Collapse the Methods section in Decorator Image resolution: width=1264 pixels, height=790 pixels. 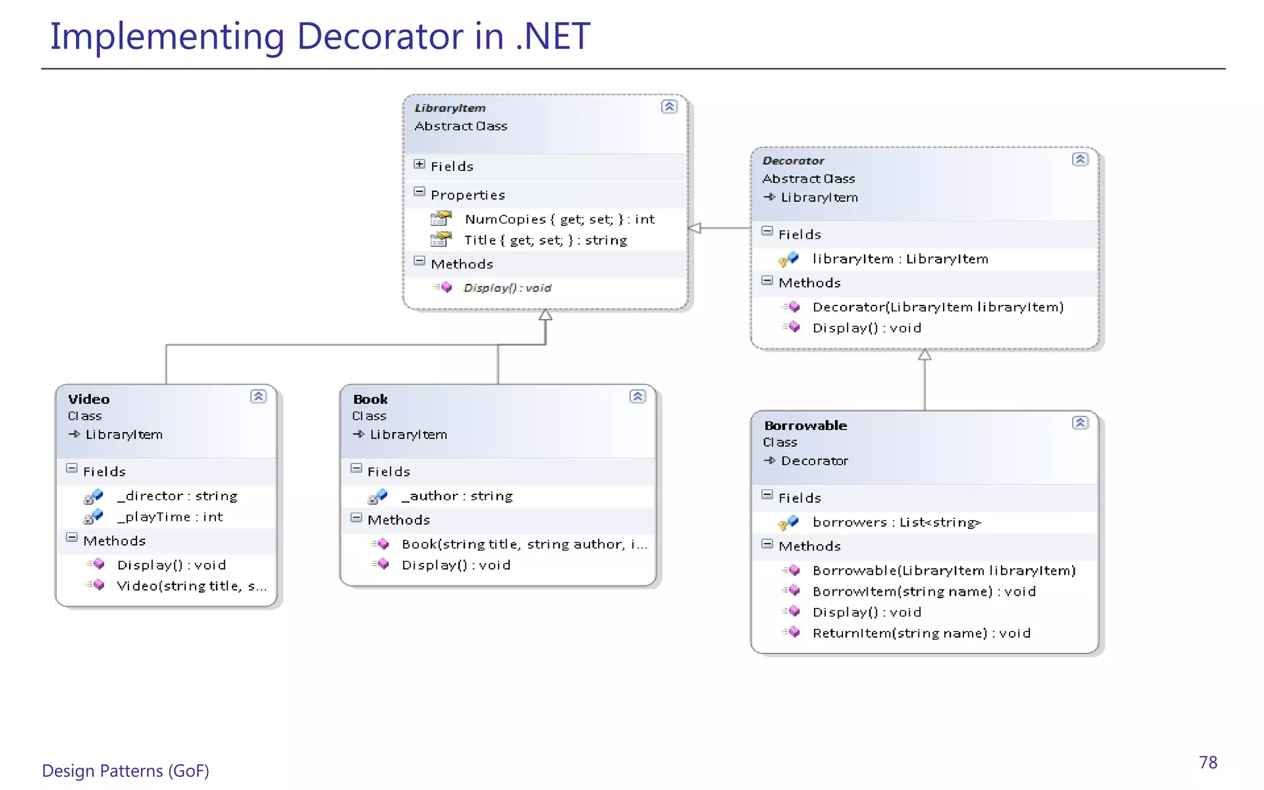[767, 281]
